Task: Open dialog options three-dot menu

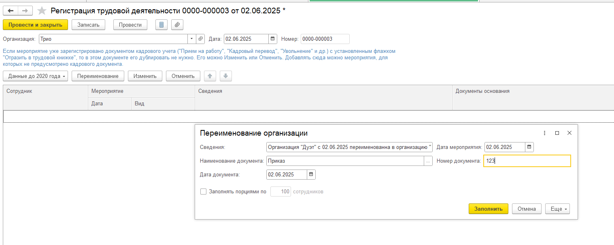Action: [544, 133]
